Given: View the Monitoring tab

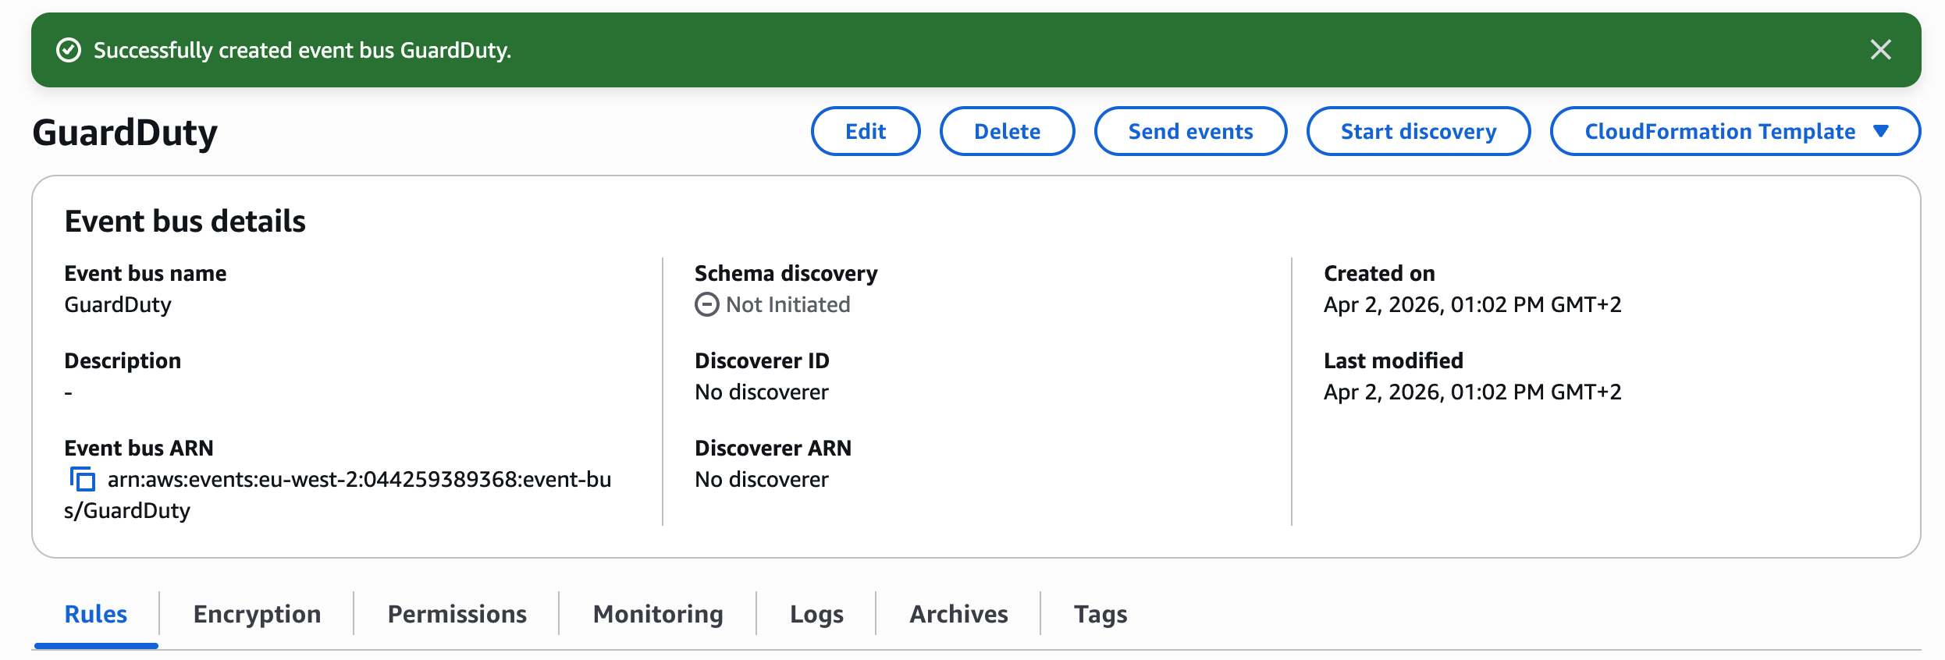Looking at the screenshot, I should click(658, 614).
